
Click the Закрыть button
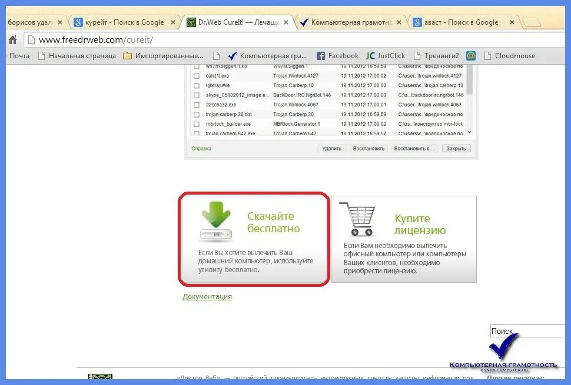click(x=456, y=148)
